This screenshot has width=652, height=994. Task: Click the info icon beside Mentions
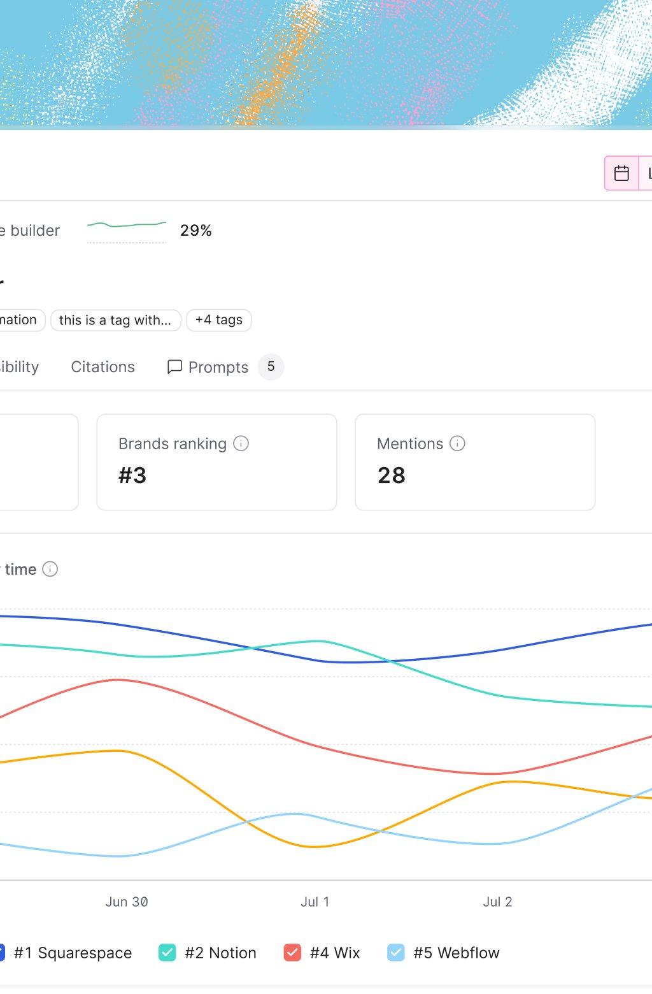point(457,443)
